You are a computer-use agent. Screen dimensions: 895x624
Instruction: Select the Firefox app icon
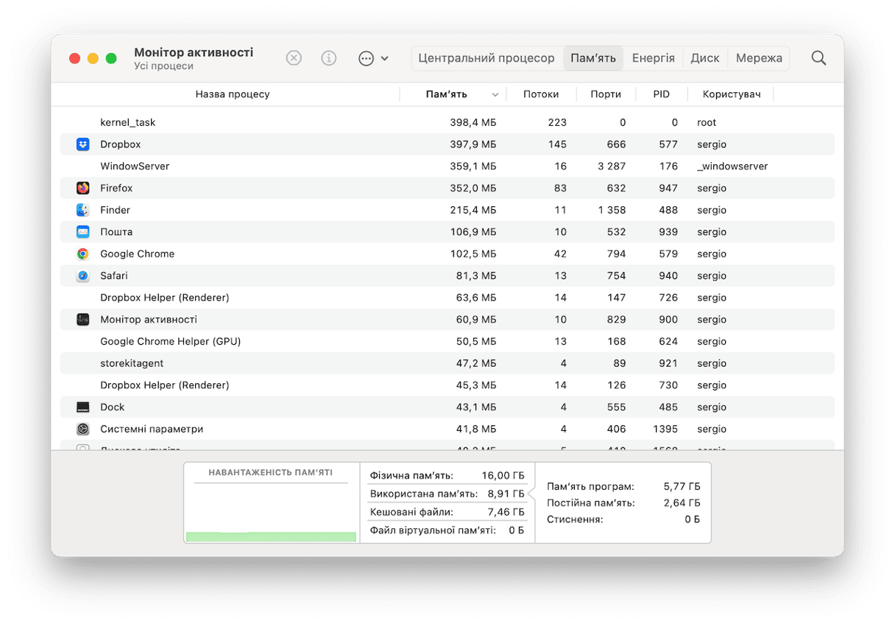click(x=83, y=188)
